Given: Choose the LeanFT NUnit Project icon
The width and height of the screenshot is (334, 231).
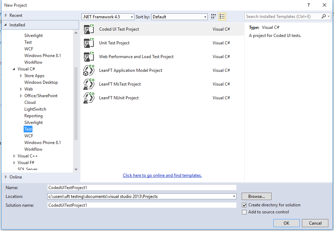Looking at the screenshot, I should (89, 98).
